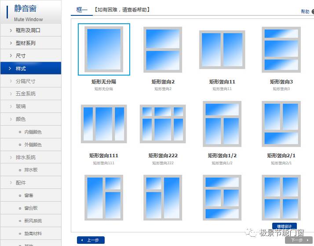Viewport: 314px width, 246px height.
Task: Click the 上一步 previous step button
Action: point(91,240)
